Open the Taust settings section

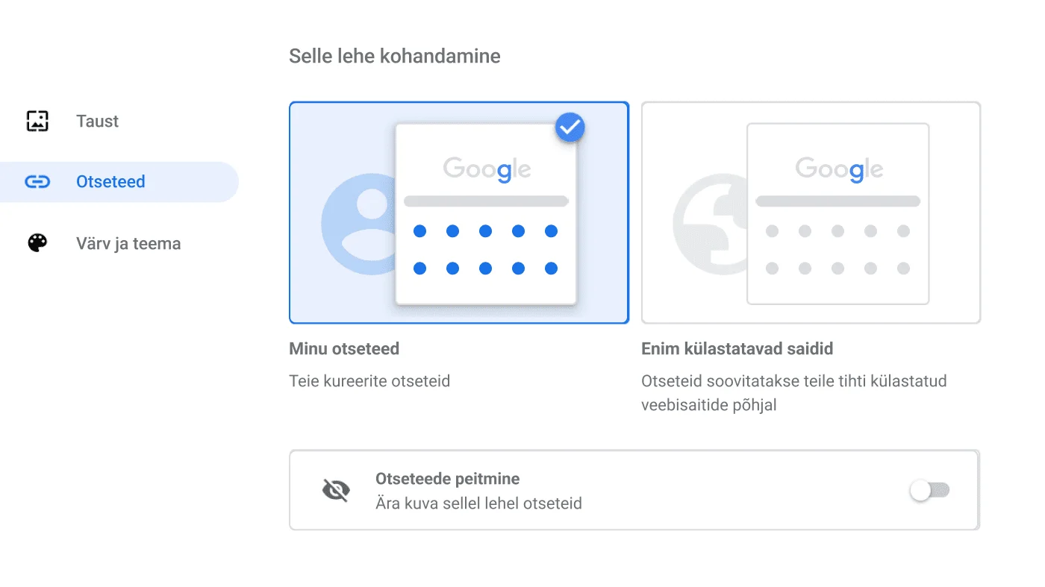[x=97, y=121]
